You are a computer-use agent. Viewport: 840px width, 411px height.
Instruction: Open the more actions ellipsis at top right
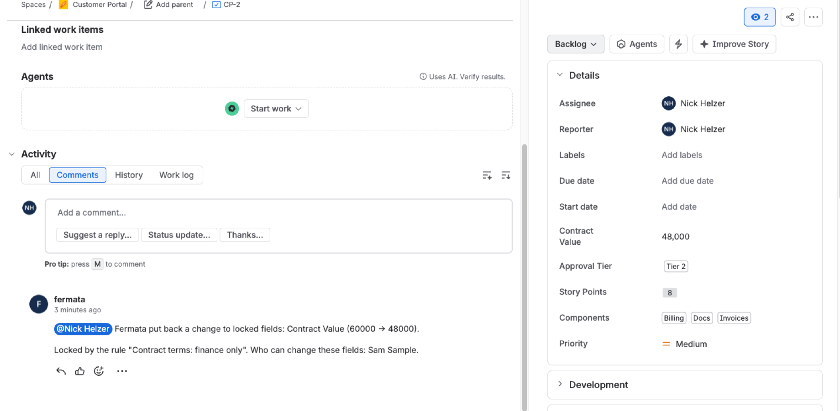coord(813,17)
